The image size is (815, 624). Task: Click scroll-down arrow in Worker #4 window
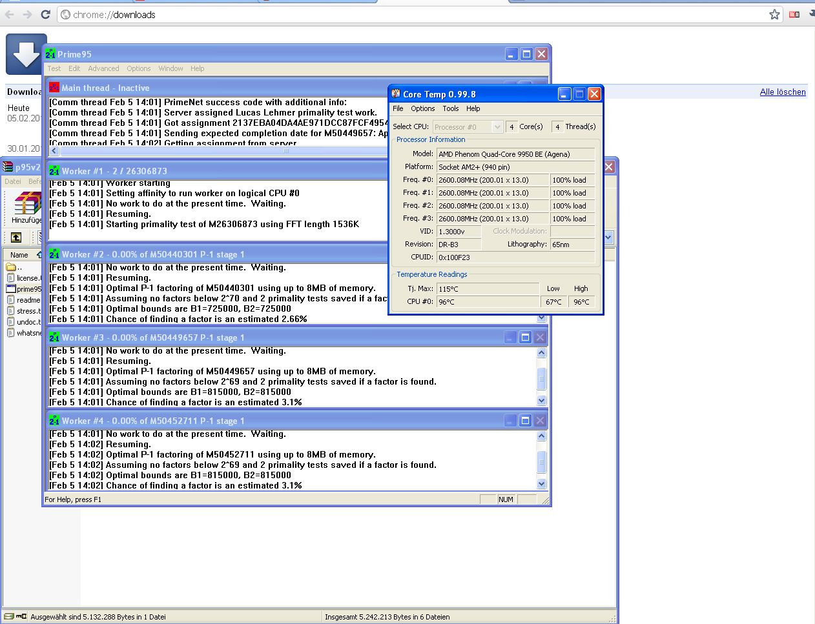tap(541, 483)
